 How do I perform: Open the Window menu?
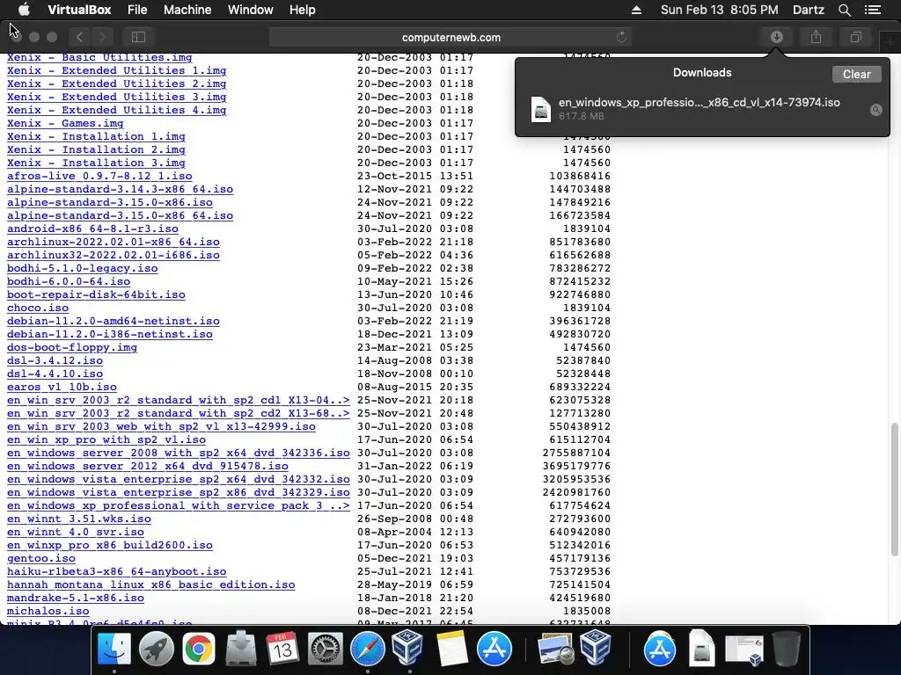click(x=251, y=10)
